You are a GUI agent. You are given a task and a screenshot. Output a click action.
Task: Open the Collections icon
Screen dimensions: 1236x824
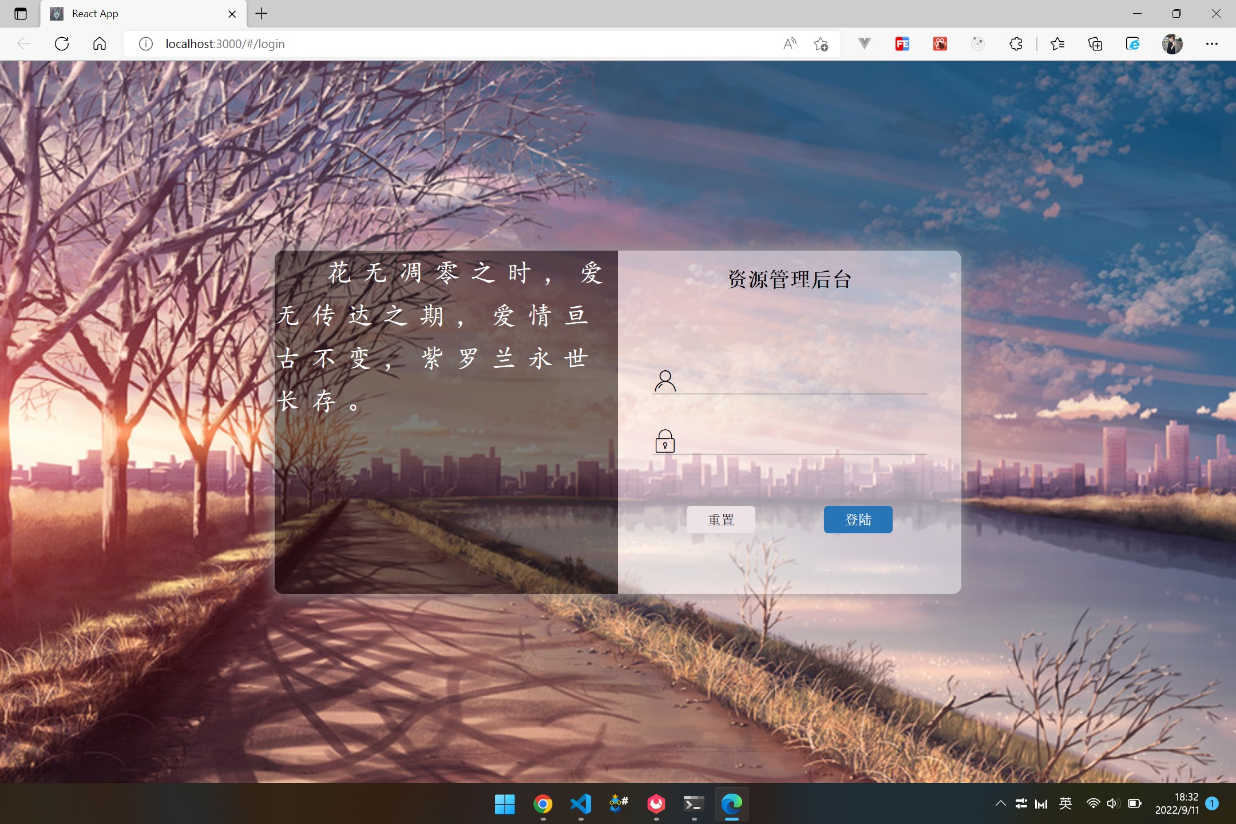(x=1095, y=44)
